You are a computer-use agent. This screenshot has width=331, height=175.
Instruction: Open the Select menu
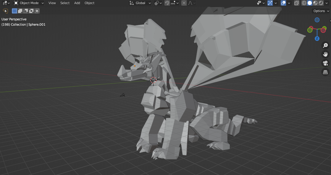65,3
